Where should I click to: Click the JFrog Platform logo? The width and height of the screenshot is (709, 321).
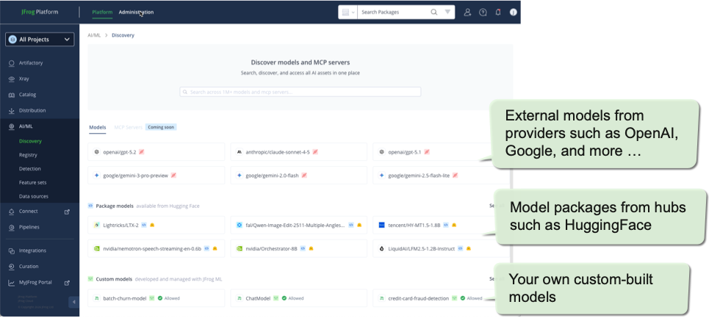click(x=40, y=12)
